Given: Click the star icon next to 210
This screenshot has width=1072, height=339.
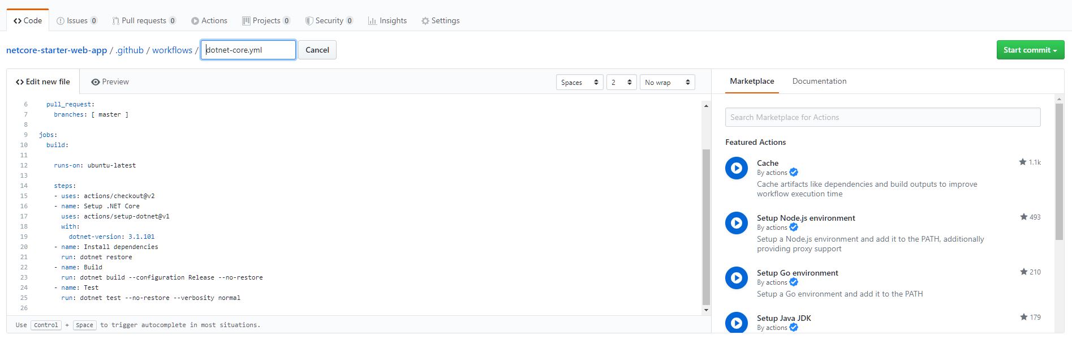Looking at the screenshot, I should coord(1023,272).
